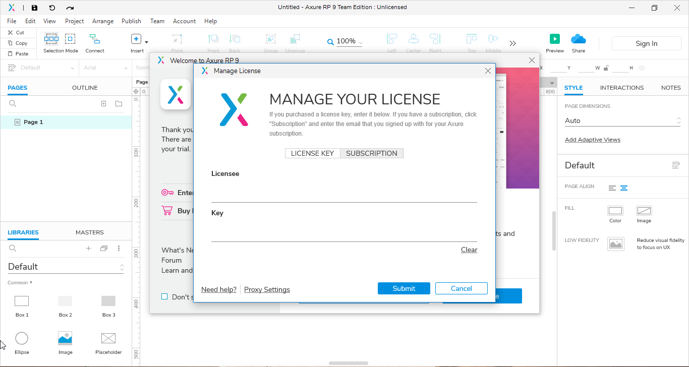Click the align Left icon
The image size is (689, 367).
[392, 39]
